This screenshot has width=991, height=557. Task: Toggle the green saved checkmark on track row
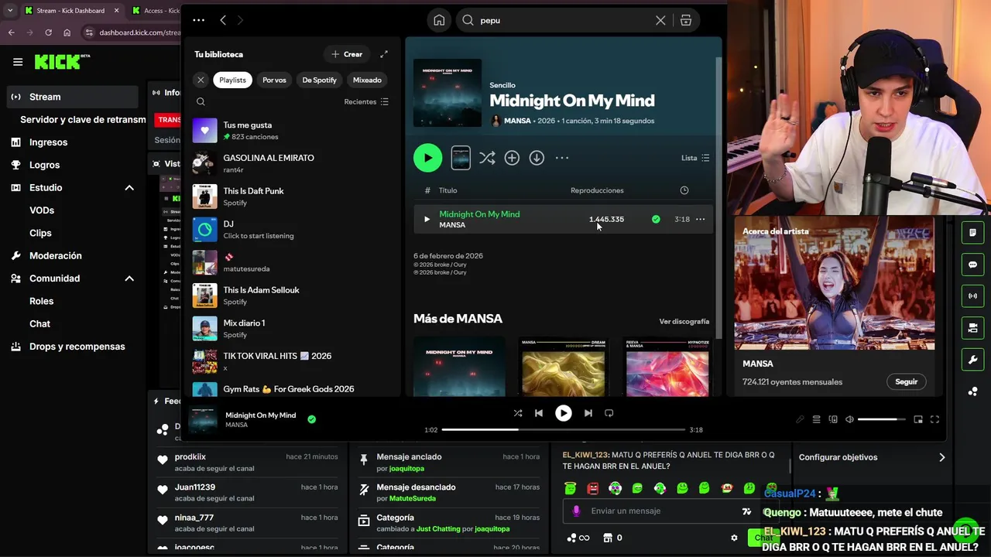tap(656, 219)
